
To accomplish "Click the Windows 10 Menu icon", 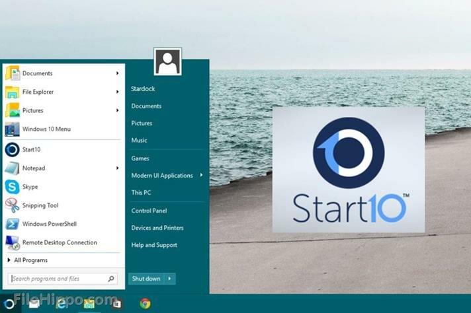I will 13,129.
